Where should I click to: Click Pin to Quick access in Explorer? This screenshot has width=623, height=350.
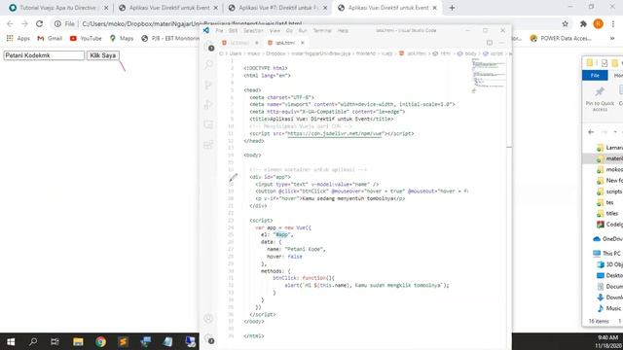(x=600, y=99)
